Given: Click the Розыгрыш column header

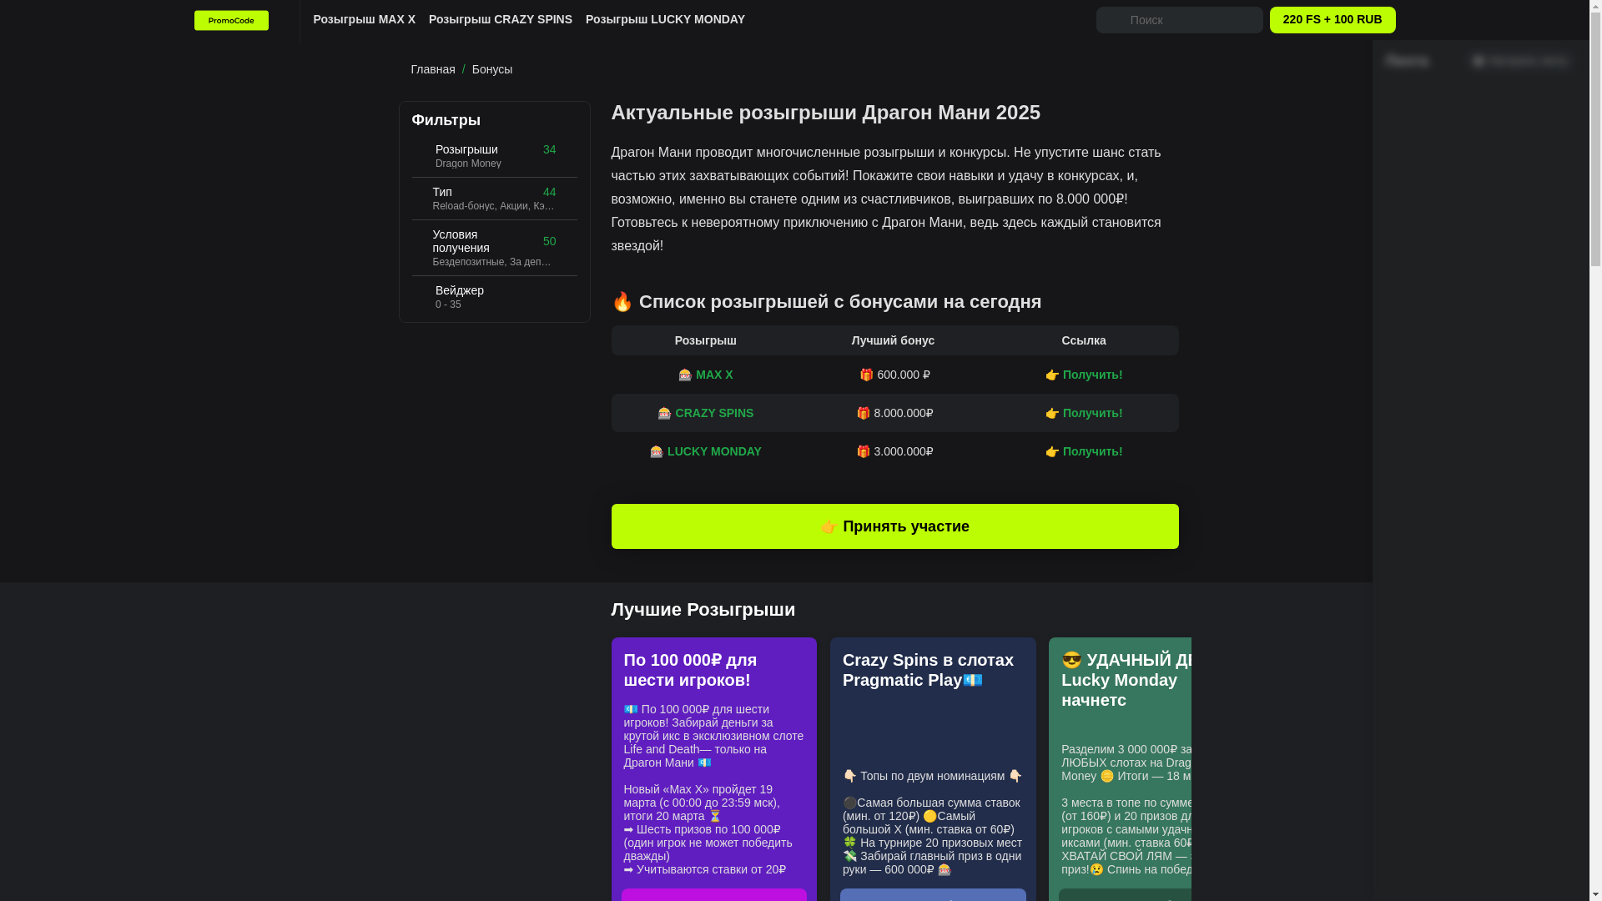Looking at the screenshot, I should pos(705,340).
